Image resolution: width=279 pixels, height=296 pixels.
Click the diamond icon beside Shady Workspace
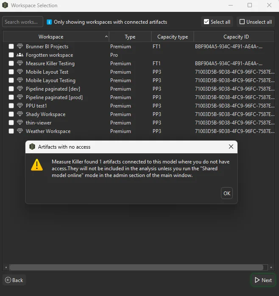[x=20, y=114]
